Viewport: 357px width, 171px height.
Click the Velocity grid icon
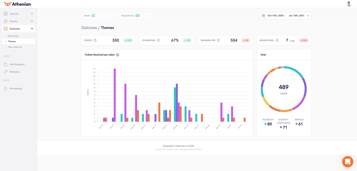pyautogui.click(x=6, y=14)
